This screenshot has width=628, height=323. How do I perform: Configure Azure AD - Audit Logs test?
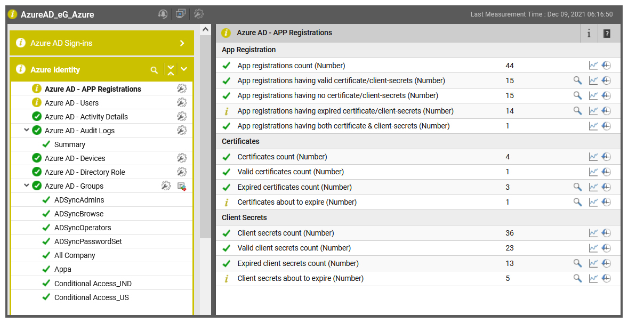(x=182, y=130)
